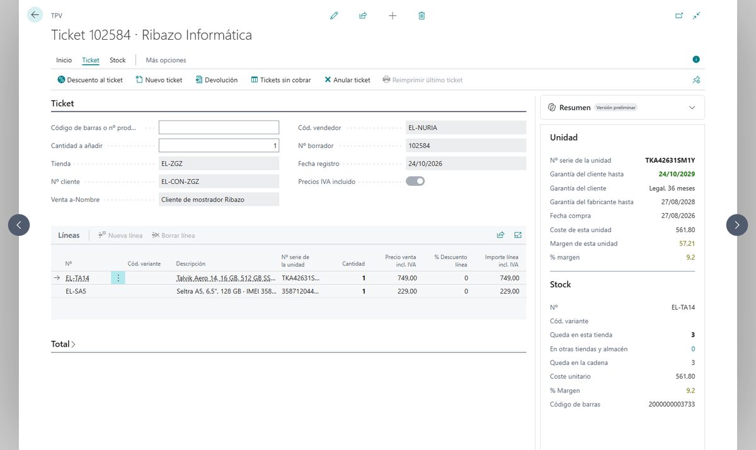Delete ticket with the trash icon
The image size is (756, 450).
(x=421, y=16)
